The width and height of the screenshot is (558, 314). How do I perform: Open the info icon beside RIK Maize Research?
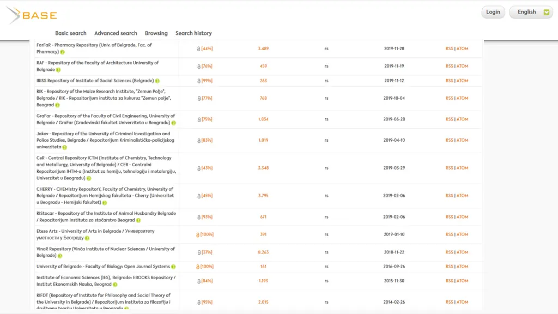point(57,105)
